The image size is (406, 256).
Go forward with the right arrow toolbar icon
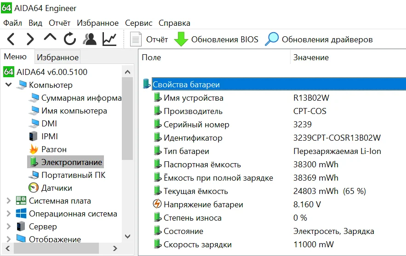tap(30, 40)
